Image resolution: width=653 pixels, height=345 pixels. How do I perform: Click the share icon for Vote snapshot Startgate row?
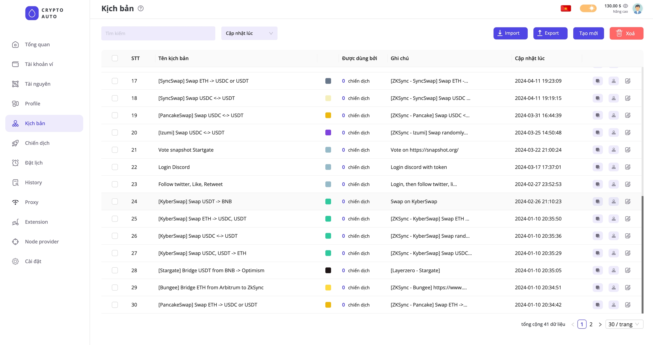click(613, 150)
